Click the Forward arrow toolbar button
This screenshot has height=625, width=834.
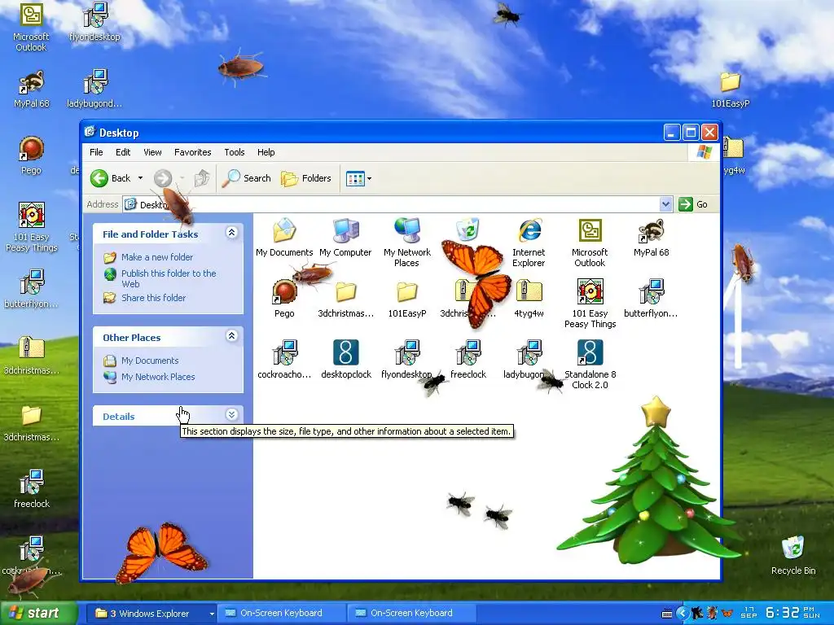[x=163, y=178]
